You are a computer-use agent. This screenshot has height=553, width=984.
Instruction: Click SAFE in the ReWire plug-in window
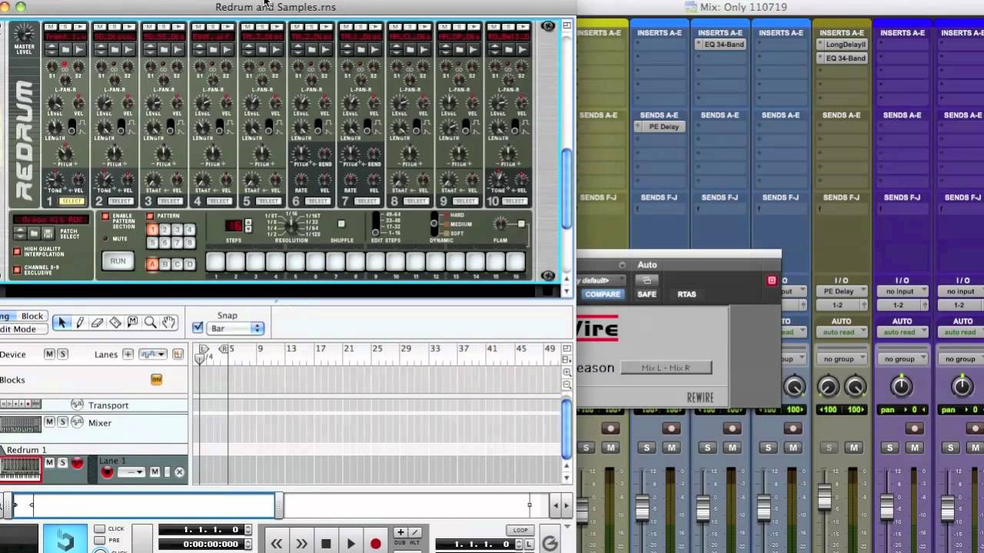coord(647,294)
